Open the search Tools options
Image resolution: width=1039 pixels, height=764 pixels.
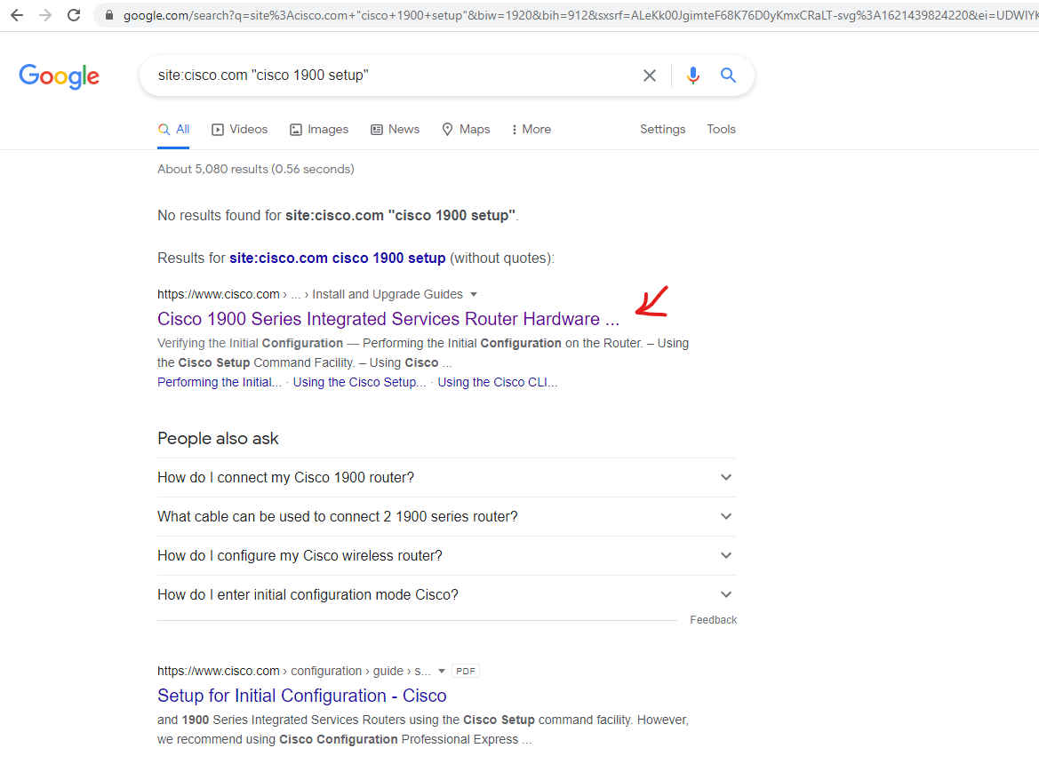coord(721,130)
